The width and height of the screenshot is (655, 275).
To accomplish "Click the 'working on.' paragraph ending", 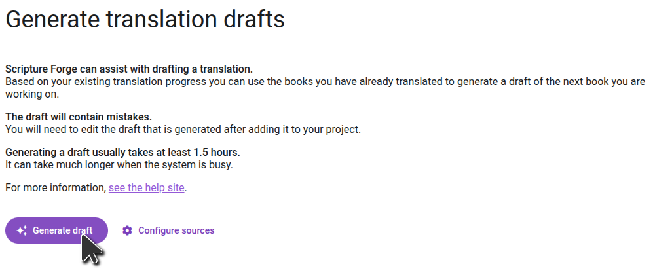I will pyautogui.click(x=32, y=94).
